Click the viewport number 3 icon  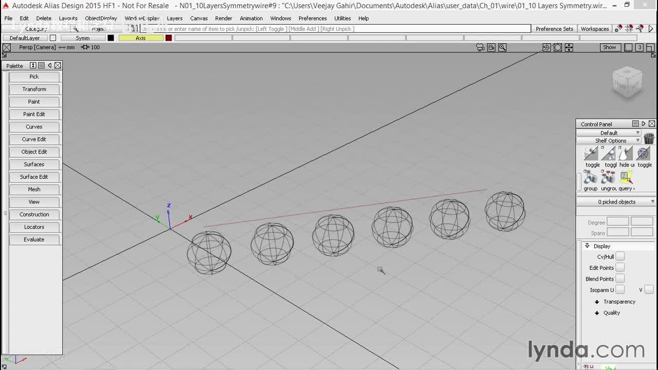[639, 47]
